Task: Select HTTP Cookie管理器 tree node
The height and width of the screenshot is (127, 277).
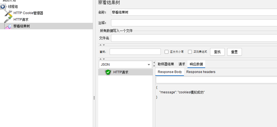Action: (28, 13)
